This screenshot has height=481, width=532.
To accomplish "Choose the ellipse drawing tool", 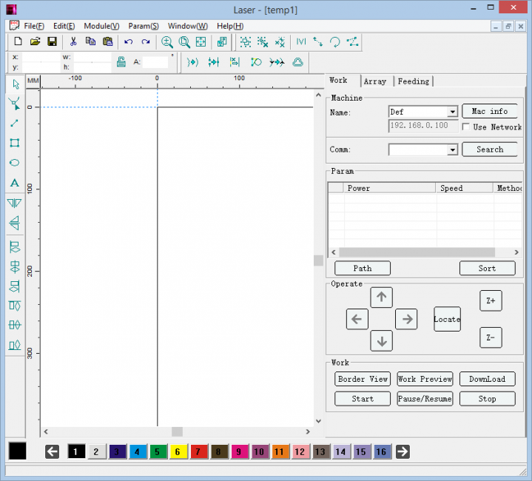I will click(x=14, y=163).
